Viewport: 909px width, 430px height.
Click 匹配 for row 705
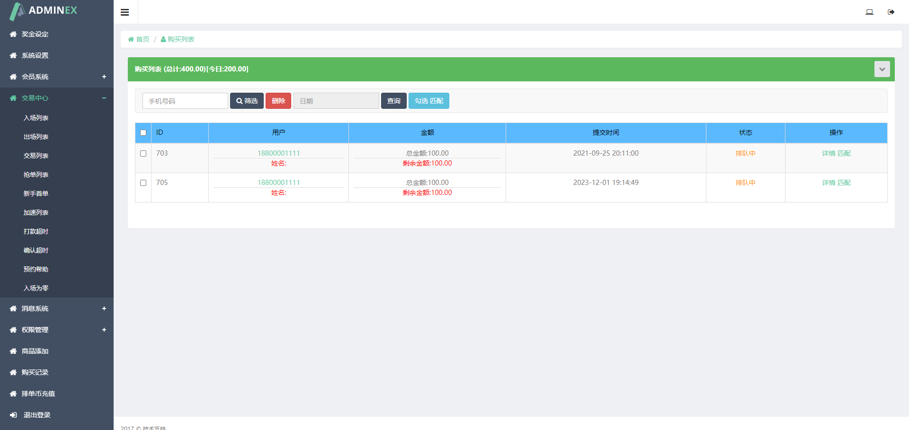pyautogui.click(x=844, y=183)
